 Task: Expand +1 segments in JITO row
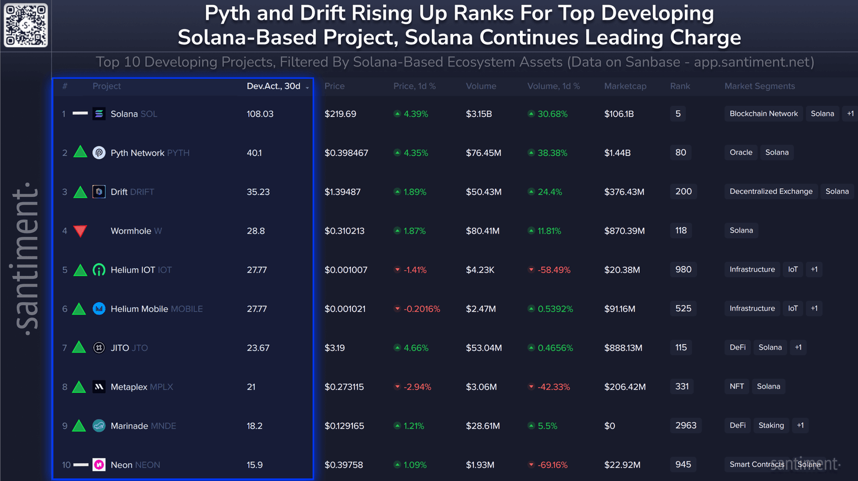pyautogui.click(x=798, y=347)
